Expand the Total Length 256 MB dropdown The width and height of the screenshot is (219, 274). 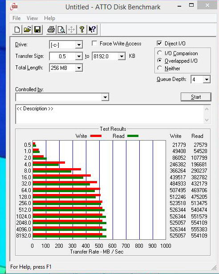point(79,68)
